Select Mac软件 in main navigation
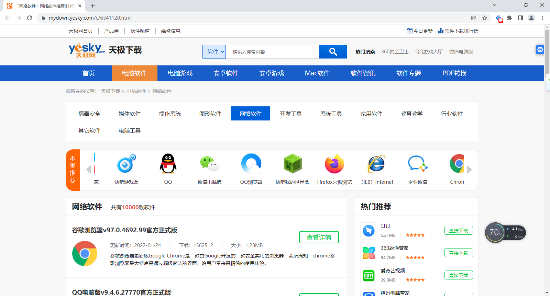The width and height of the screenshot is (550, 296). pos(317,73)
